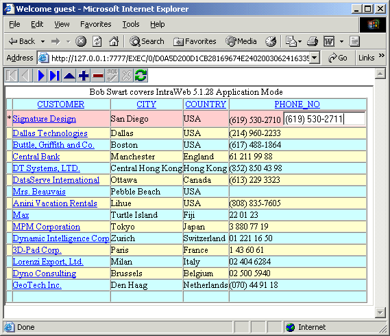Click the phone number edit field
Image resolution: width=390 pixels, height=336 pixels.
(x=324, y=119)
